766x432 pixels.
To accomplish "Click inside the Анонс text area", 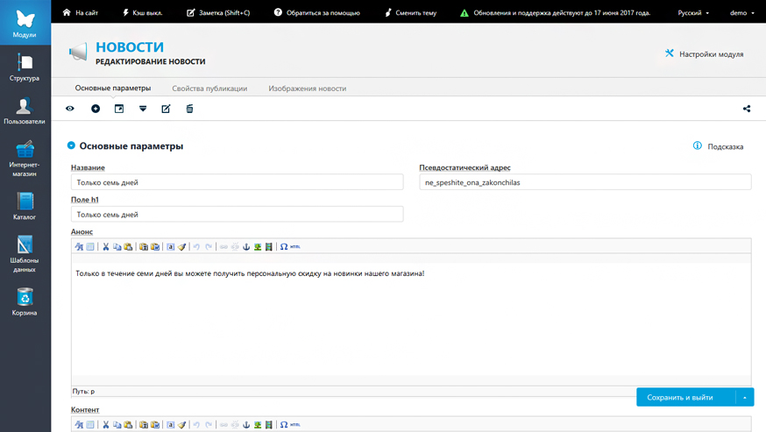I will coord(411,320).
